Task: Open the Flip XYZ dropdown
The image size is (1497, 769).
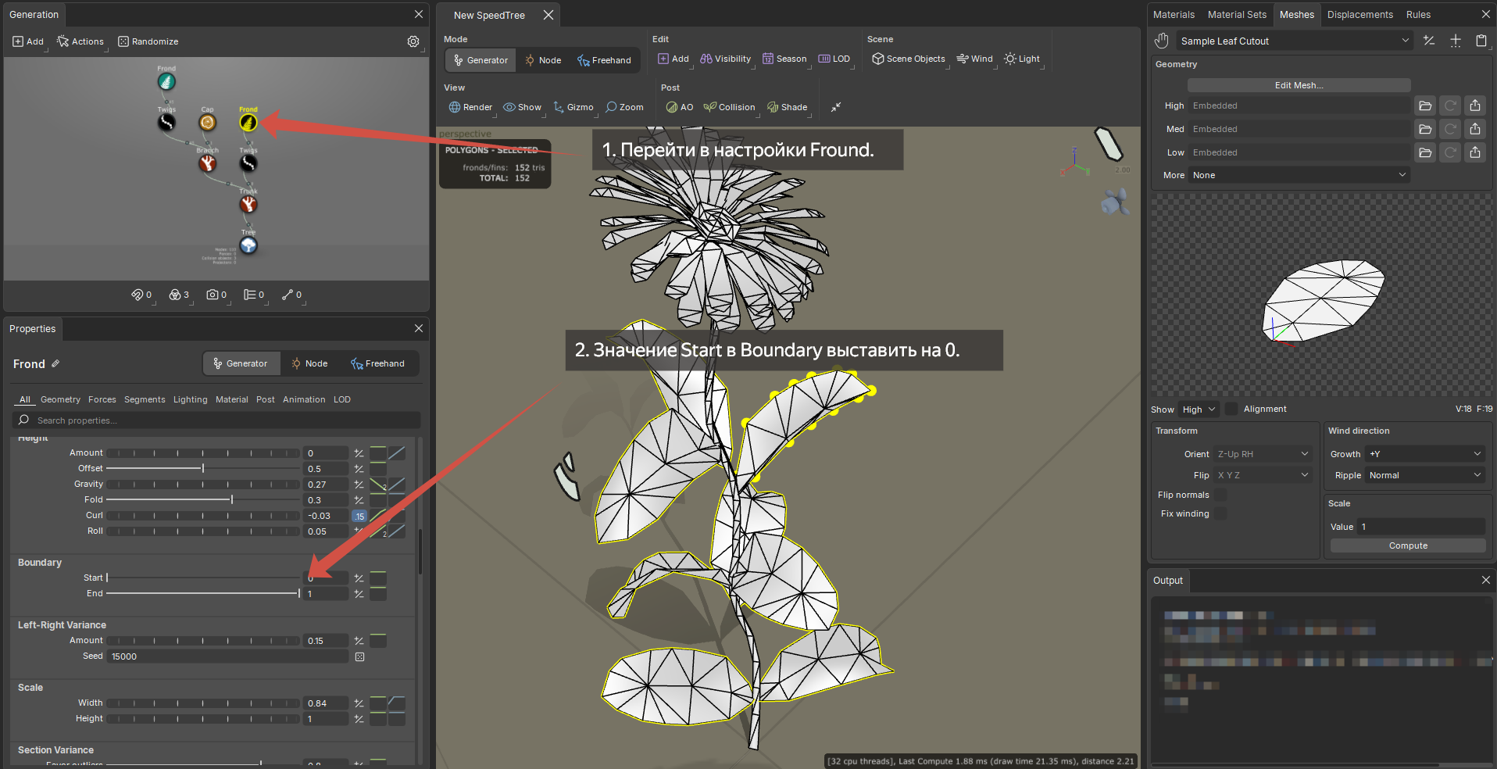Action: [1263, 475]
